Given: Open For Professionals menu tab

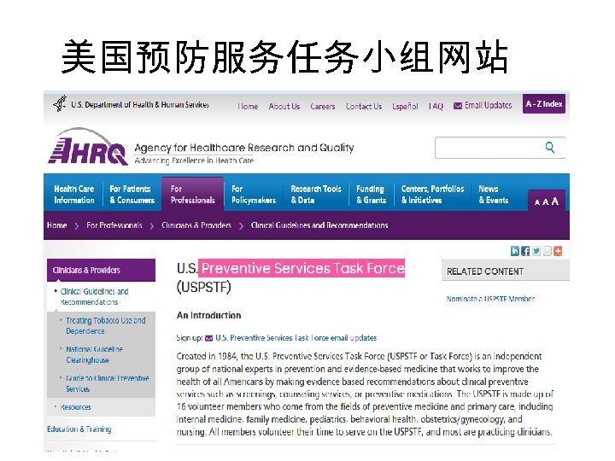Looking at the screenshot, I should pyautogui.click(x=192, y=195).
